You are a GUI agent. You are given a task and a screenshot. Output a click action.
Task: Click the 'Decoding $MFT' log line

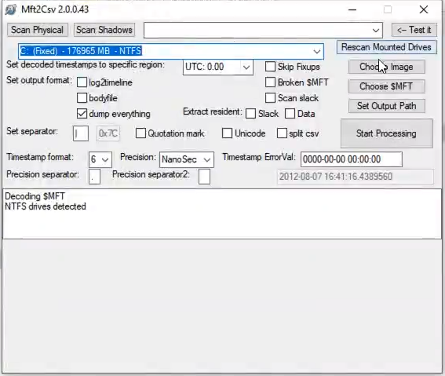click(35, 196)
